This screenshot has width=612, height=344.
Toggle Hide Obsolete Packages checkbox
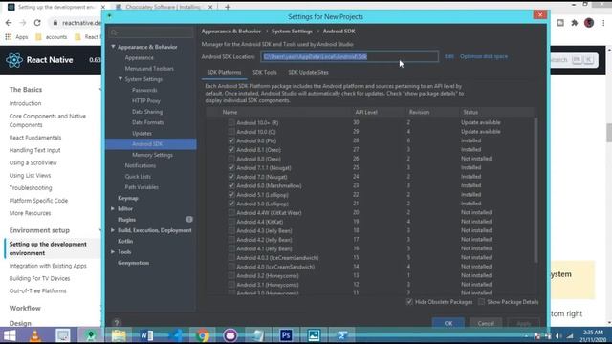[x=409, y=302]
